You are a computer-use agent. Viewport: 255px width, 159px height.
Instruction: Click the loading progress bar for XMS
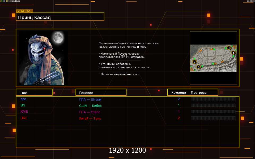click(x=213, y=112)
